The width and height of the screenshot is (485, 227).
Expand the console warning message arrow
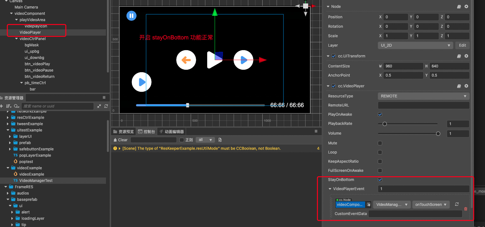pos(120,148)
